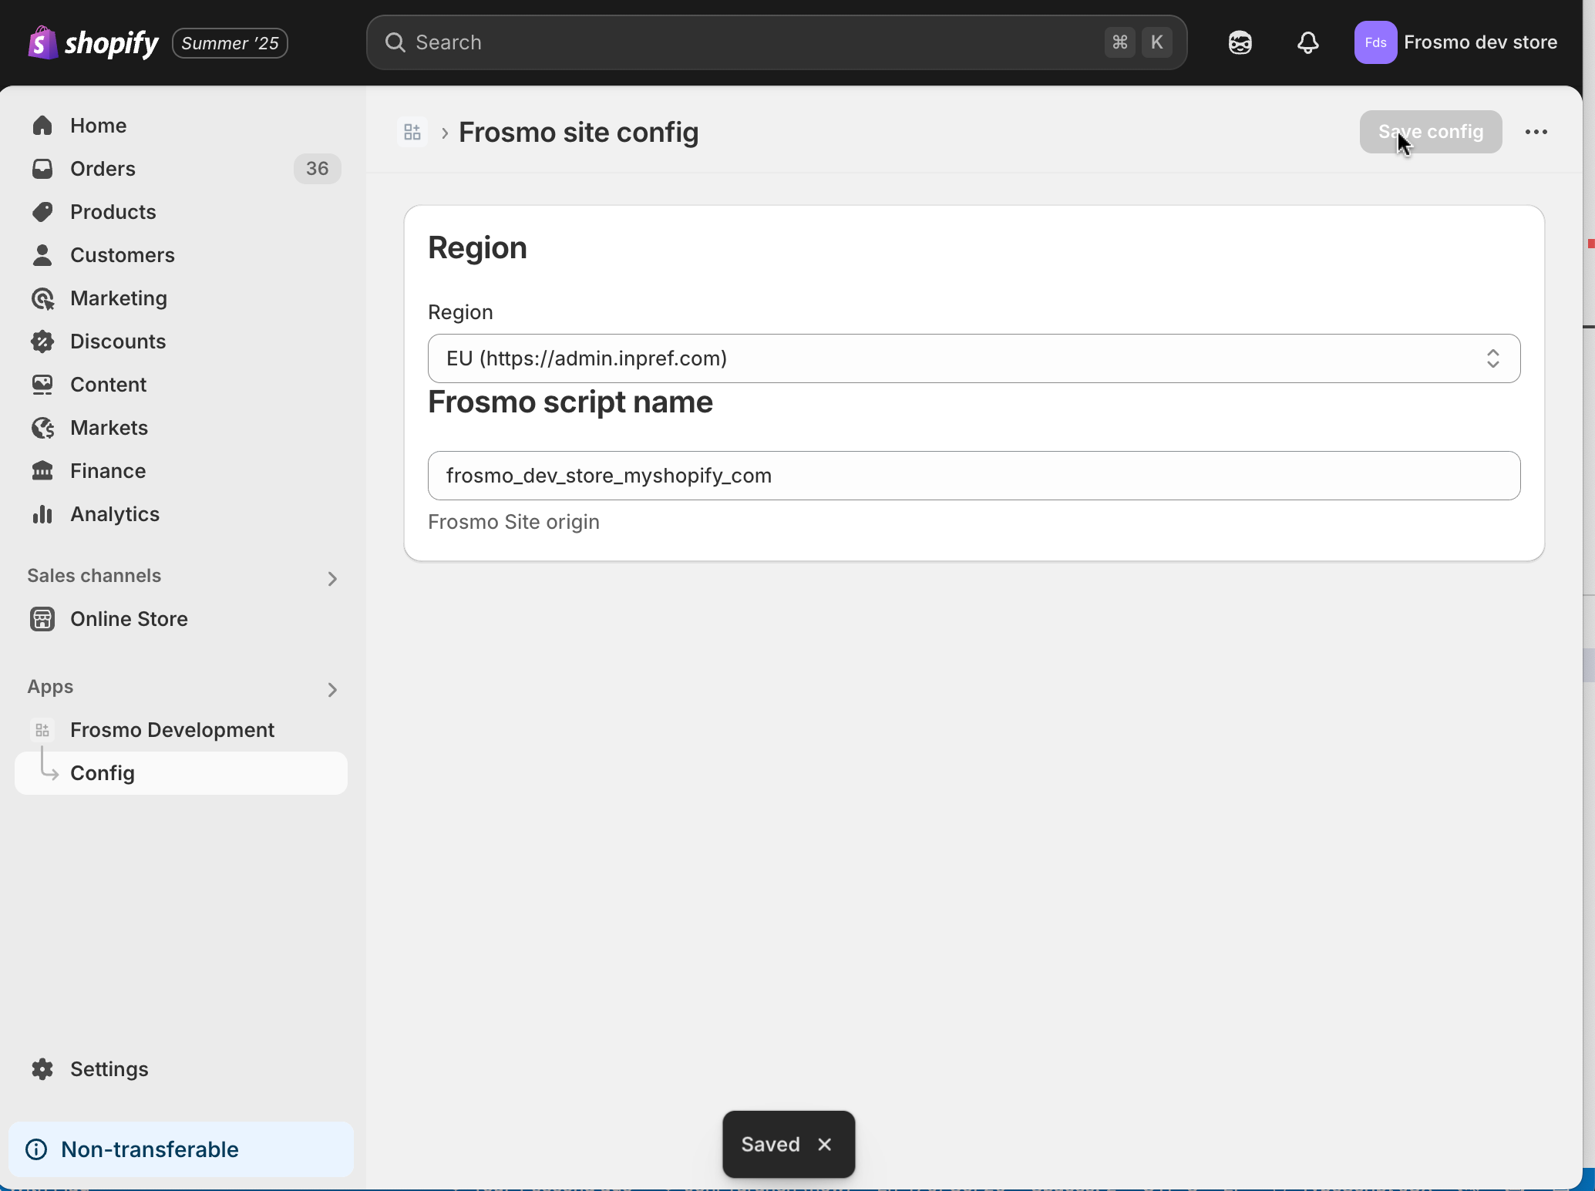Click the Non-transferable info icon

(x=36, y=1149)
